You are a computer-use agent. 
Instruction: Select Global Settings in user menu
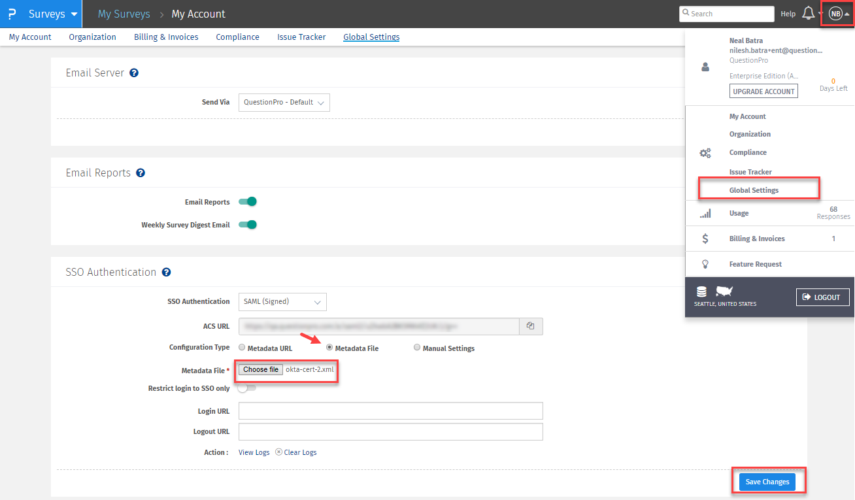point(754,190)
